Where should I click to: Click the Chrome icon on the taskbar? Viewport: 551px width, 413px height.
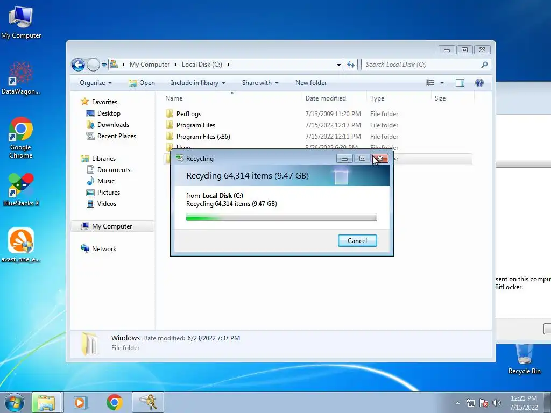coord(114,402)
